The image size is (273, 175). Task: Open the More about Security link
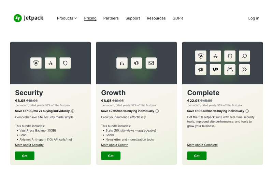(x=29, y=145)
